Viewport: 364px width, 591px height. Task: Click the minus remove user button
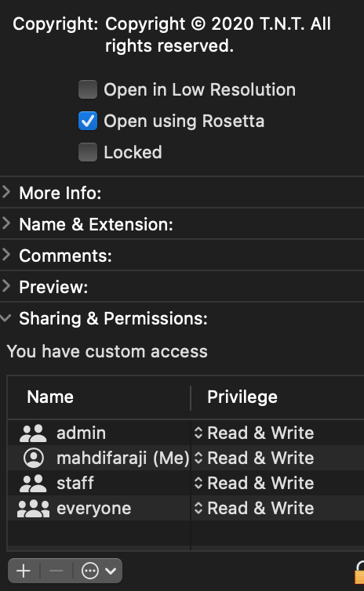[56, 571]
